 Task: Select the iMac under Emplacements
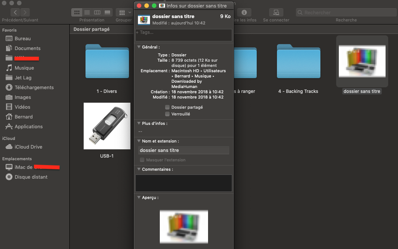coord(32,167)
